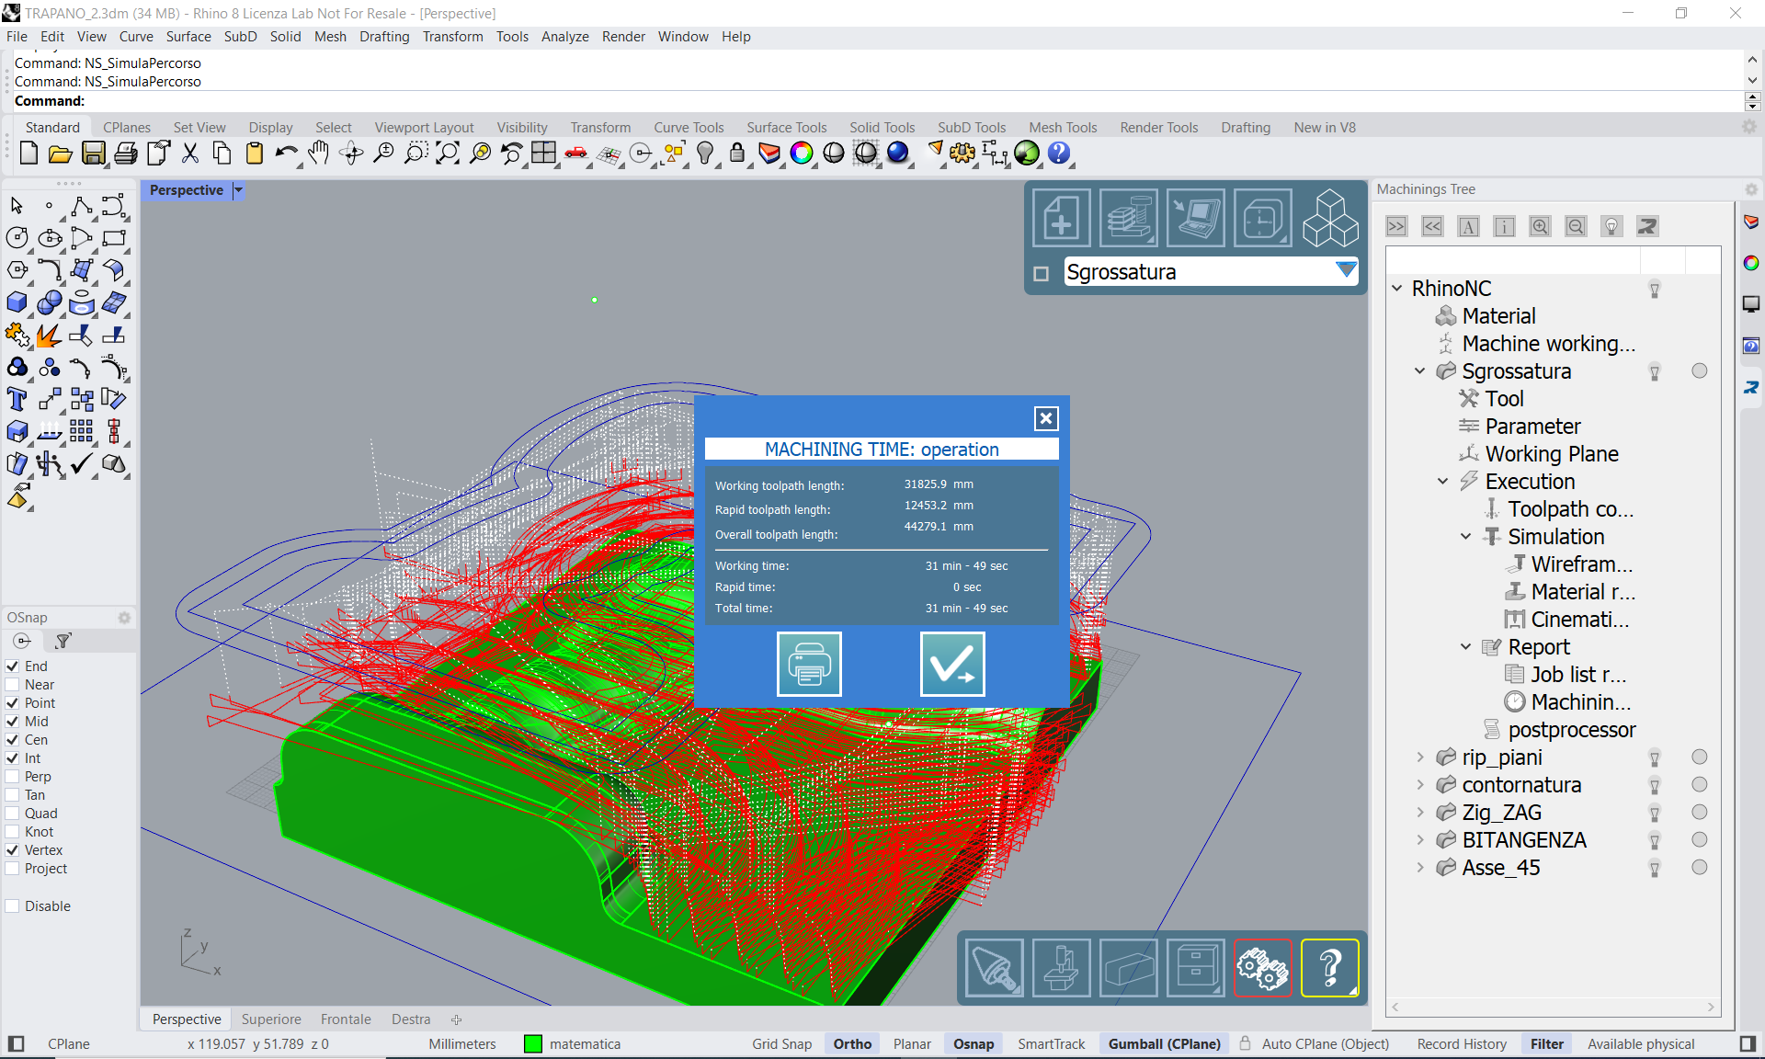
Task: Toggle the End osnap checkbox
Action: click(x=13, y=666)
